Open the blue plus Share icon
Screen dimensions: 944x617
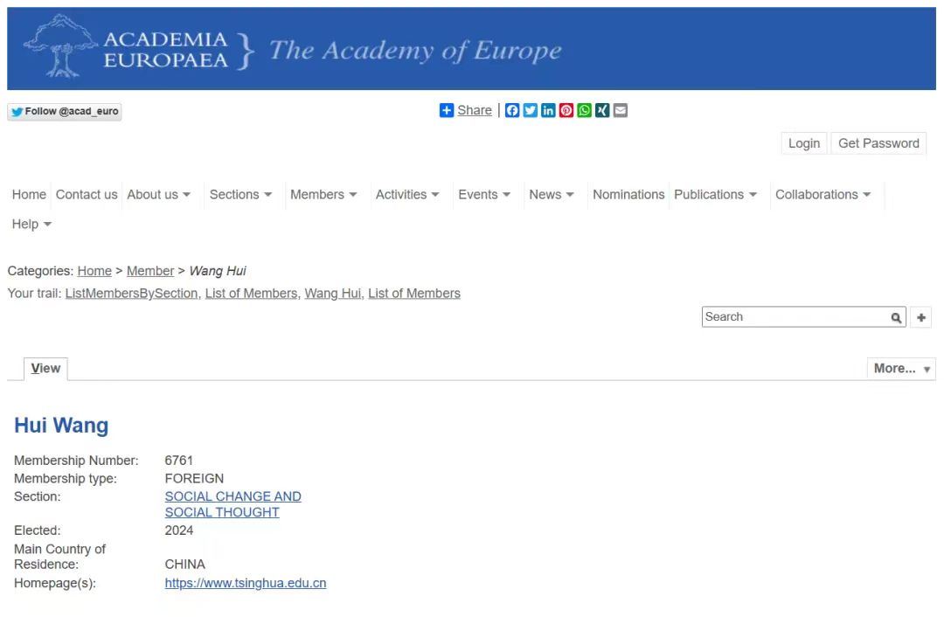coord(447,110)
